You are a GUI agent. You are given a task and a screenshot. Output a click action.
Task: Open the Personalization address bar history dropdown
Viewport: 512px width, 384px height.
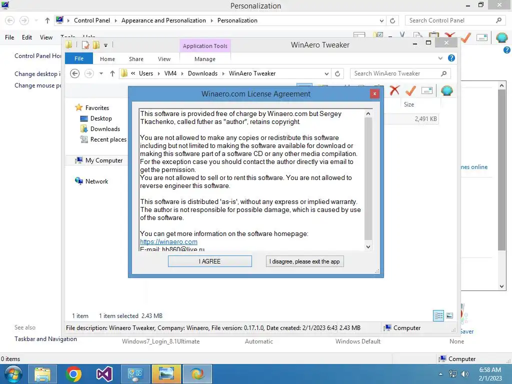click(x=381, y=21)
